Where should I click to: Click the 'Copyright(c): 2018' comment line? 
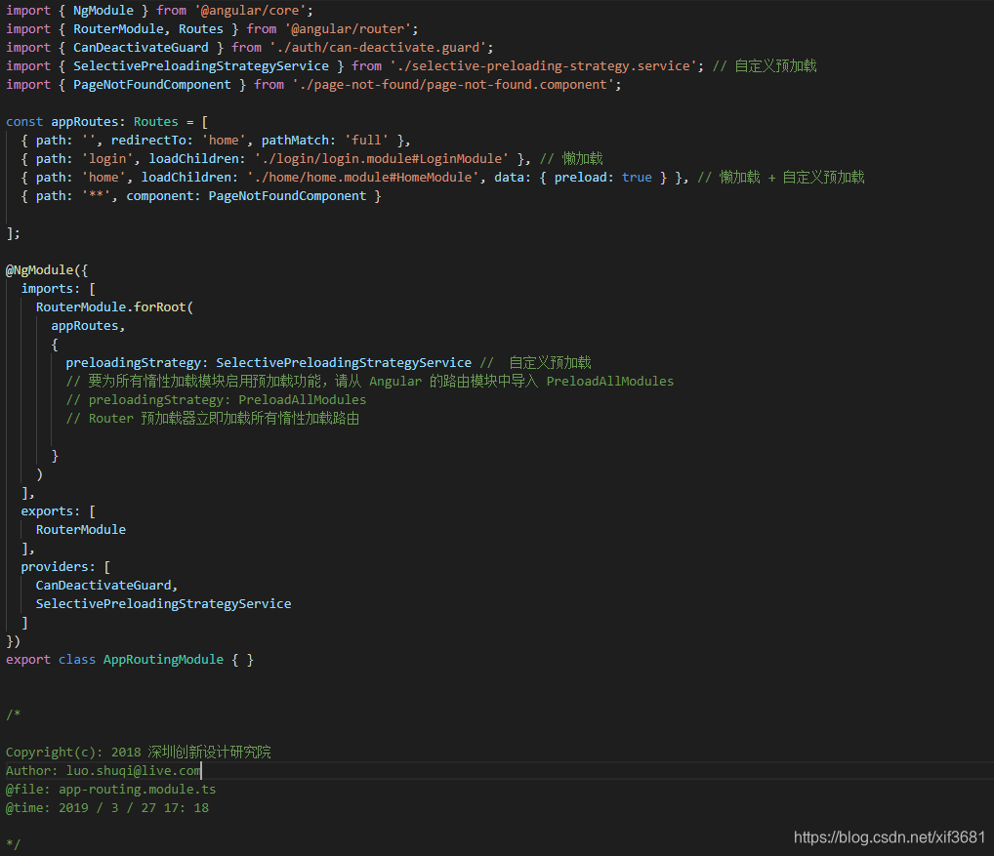point(139,753)
